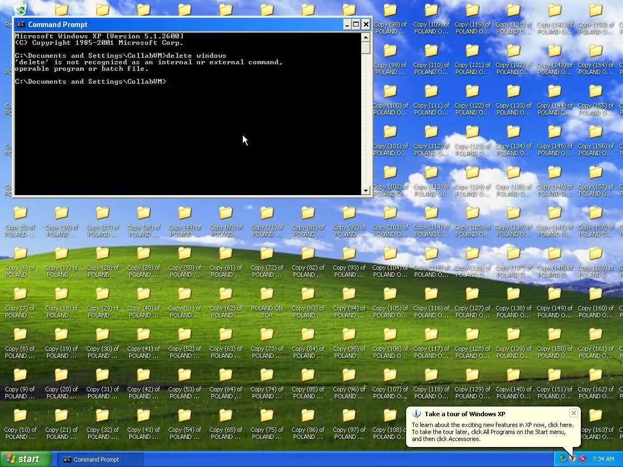
Task: Select the Copy (118) of POLAND folder
Action: tap(431, 383)
